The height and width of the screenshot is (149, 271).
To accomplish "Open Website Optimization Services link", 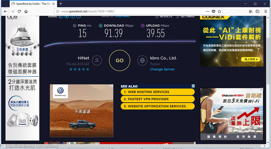I will pyautogui.click(x=158, y=106).
